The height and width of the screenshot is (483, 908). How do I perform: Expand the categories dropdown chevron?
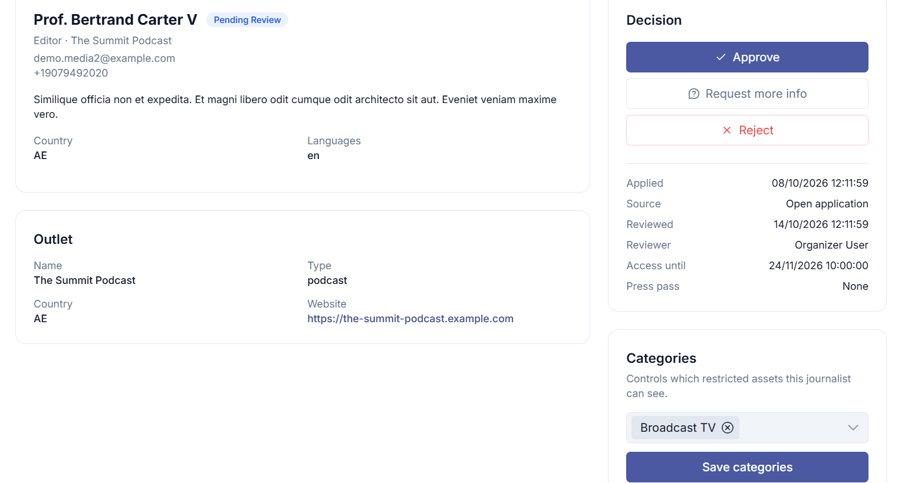pyautogui.click(x=853, y=428)
